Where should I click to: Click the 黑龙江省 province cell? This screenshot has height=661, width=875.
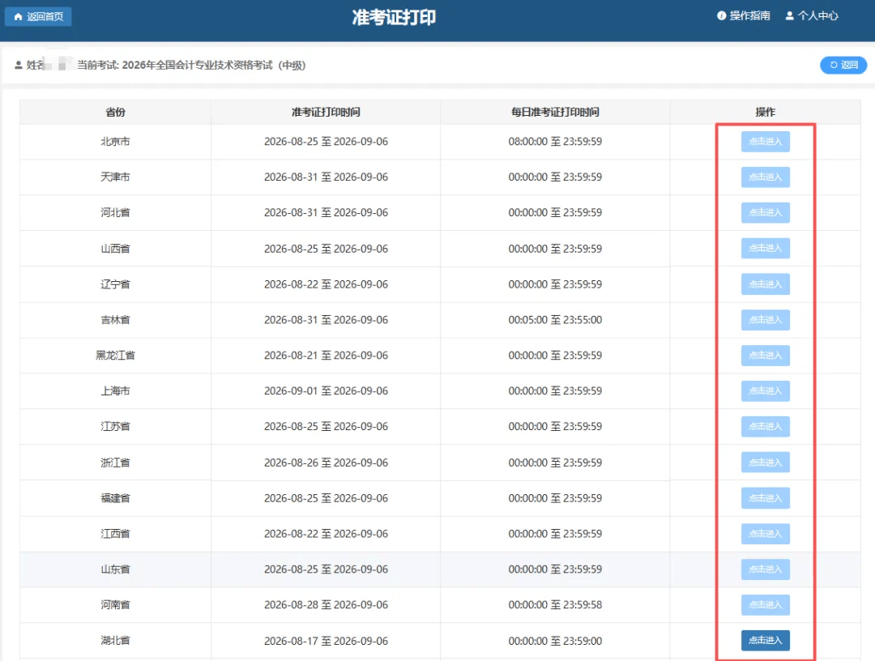[116, 356]
